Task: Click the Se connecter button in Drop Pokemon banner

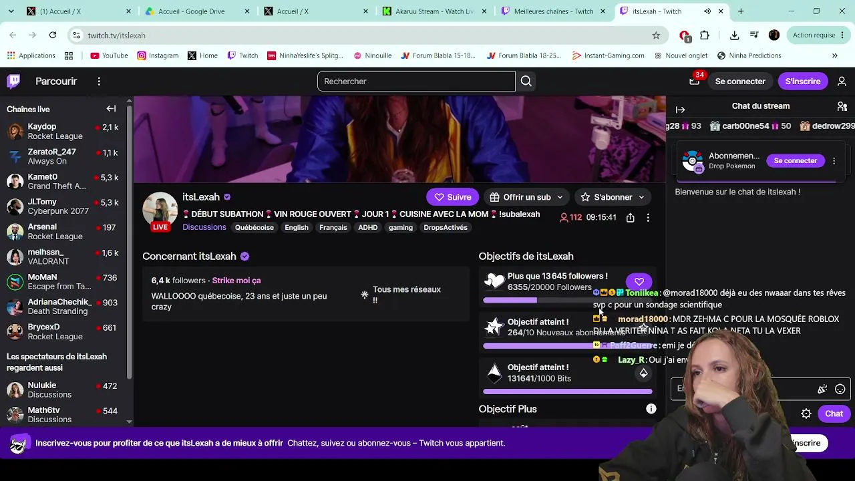Action: (x=796, y=161)
